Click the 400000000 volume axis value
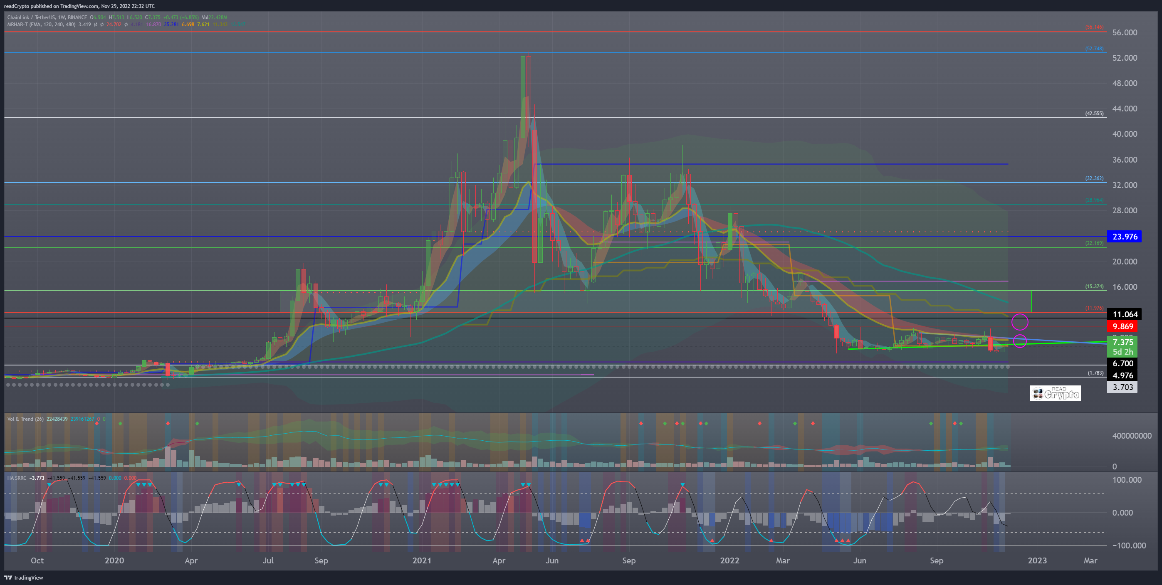Image resolution: width=1162 pixels, height=585 pixels. point(1132,436)
